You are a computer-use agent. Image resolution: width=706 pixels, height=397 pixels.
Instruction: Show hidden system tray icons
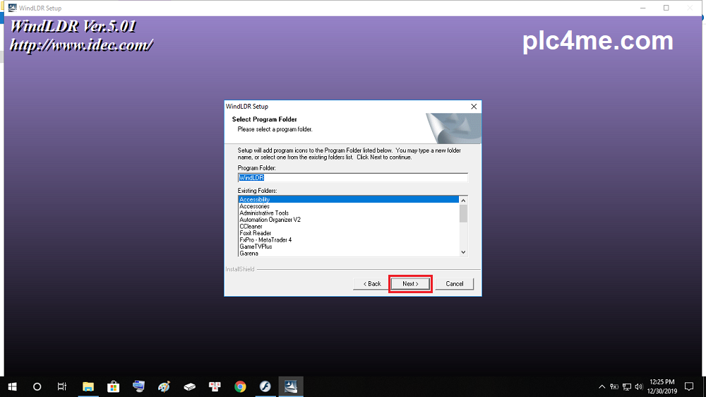tap(602, 386)
